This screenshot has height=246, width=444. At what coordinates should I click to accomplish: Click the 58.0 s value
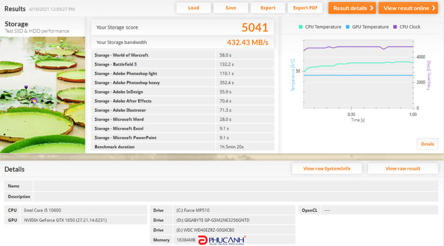click(225, 55)
